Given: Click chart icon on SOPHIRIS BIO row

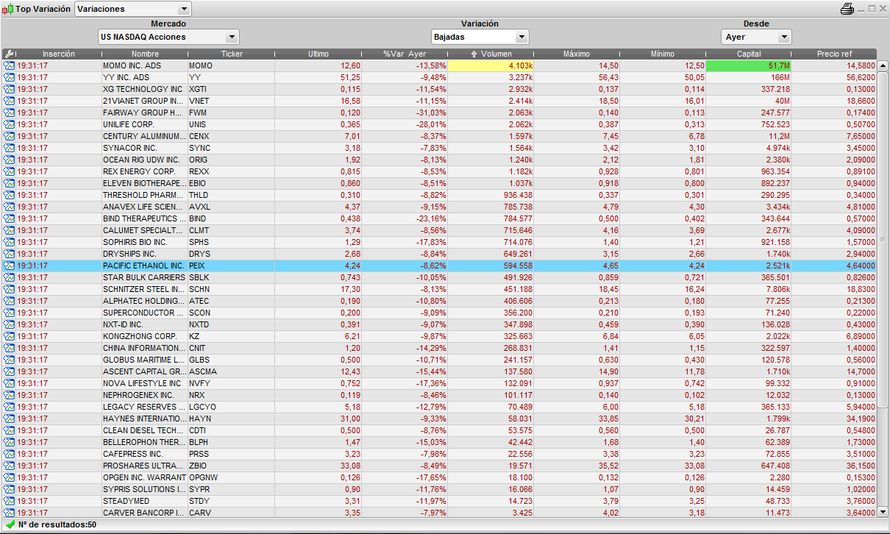Looking at the screenshot, I should (x=9, y=242).
